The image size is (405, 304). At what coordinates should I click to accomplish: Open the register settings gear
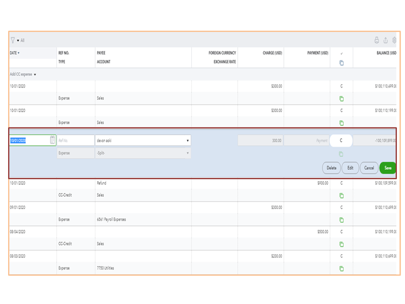tap(394, 40)
